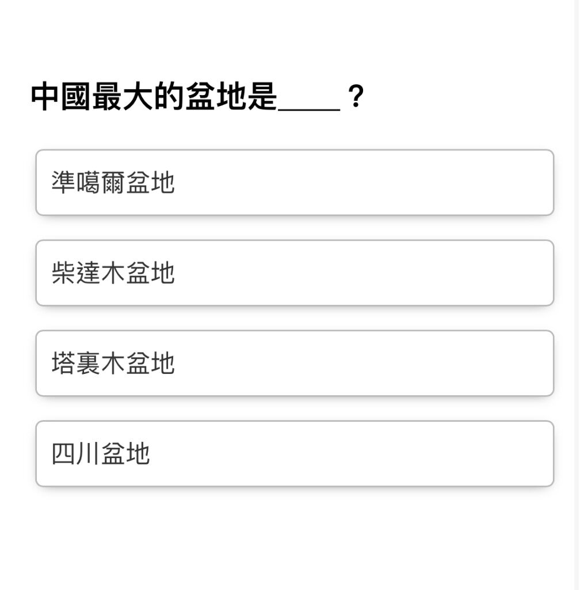
Task: Tap the Sichuan basin (四川) answer box
Action: 295,453
